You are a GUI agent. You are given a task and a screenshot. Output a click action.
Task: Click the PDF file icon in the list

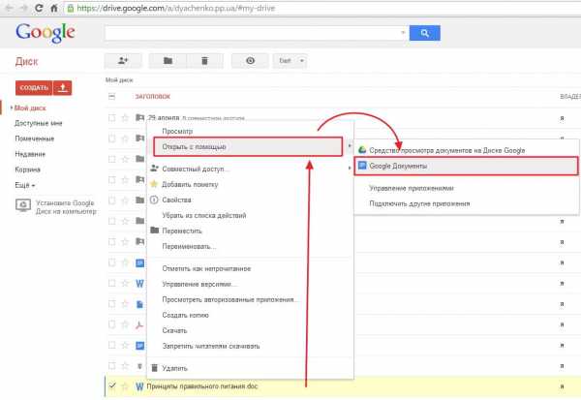click(x=139, y=325)
